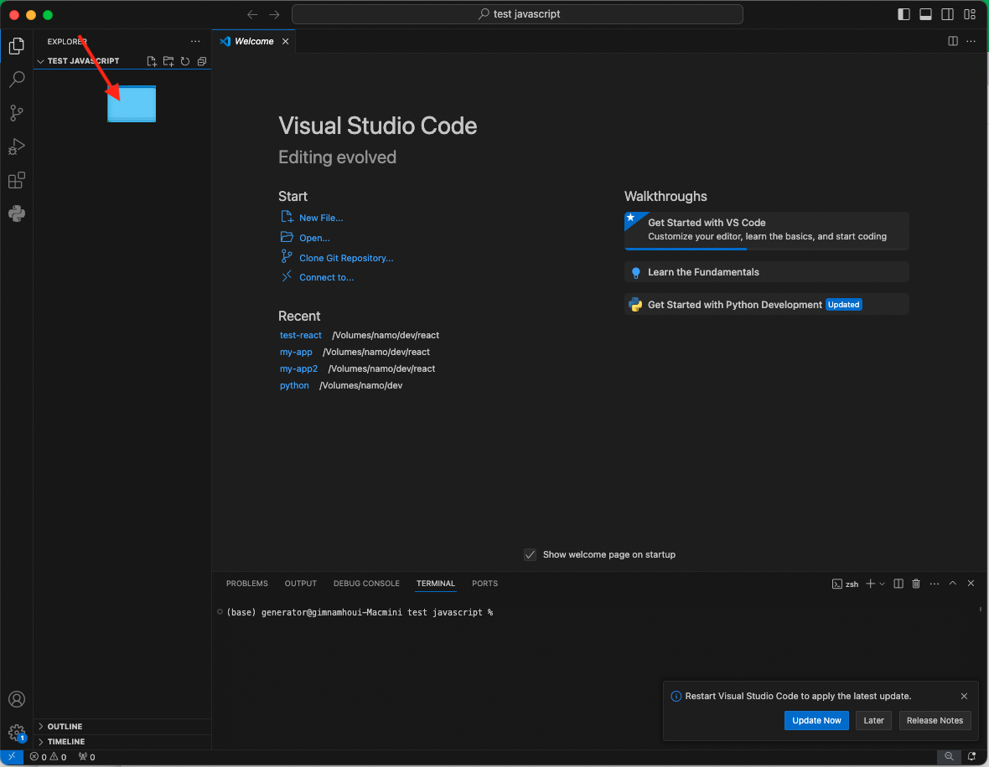This screenshot has height=767, width=989.
Task: Open recent project python
Action: [x=294, y=386]
